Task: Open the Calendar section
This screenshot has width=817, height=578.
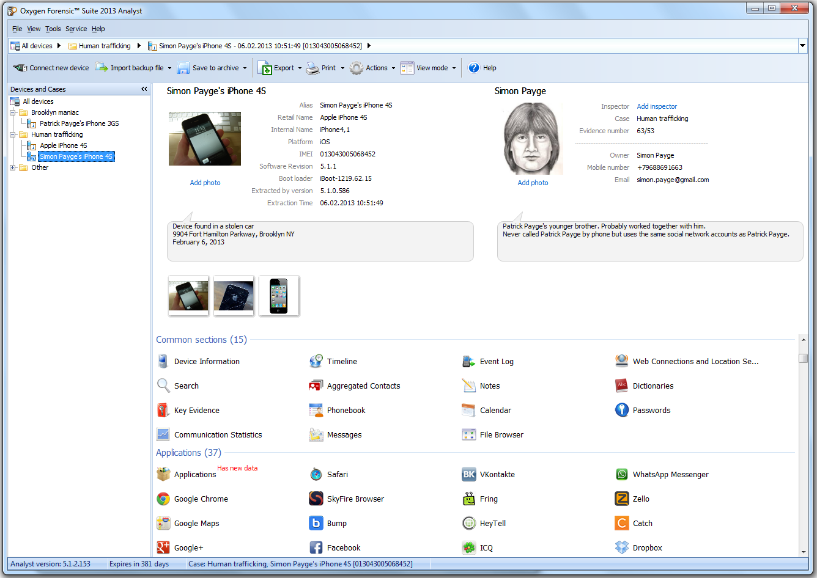Action: coord(487,411)
